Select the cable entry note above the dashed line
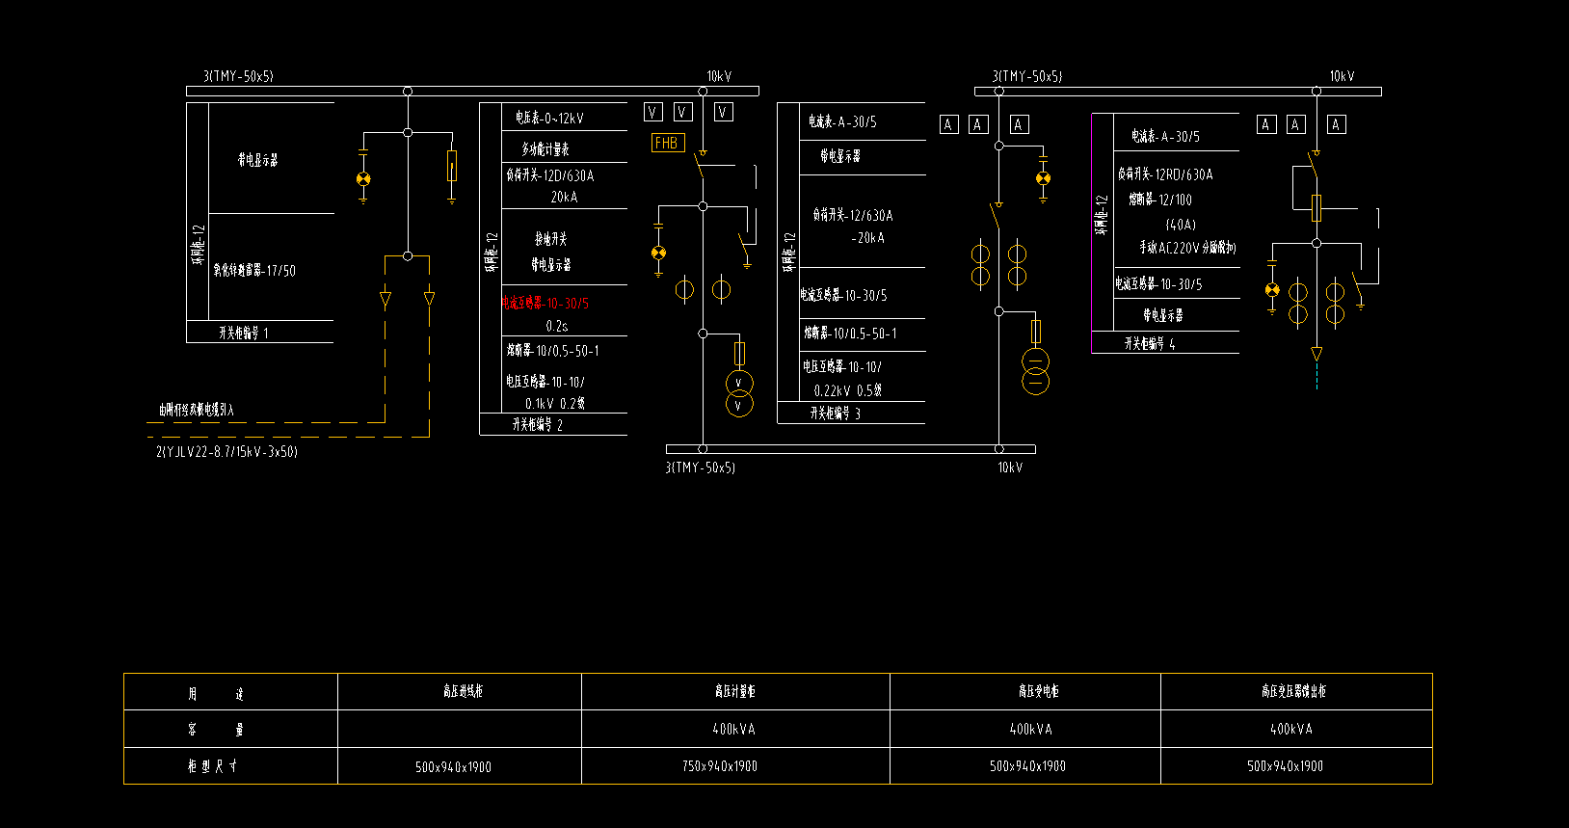This screenshot has width=1569, height=828. pos(197,410)
